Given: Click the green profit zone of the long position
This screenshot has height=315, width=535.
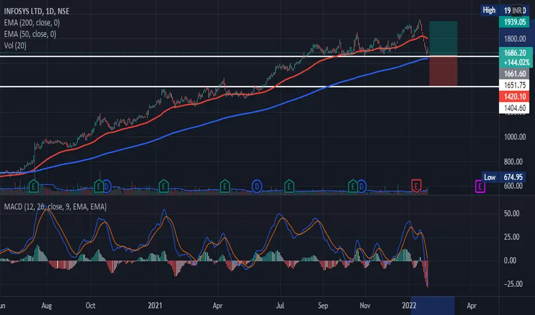Looking at the screenshot, I should 443,38.
